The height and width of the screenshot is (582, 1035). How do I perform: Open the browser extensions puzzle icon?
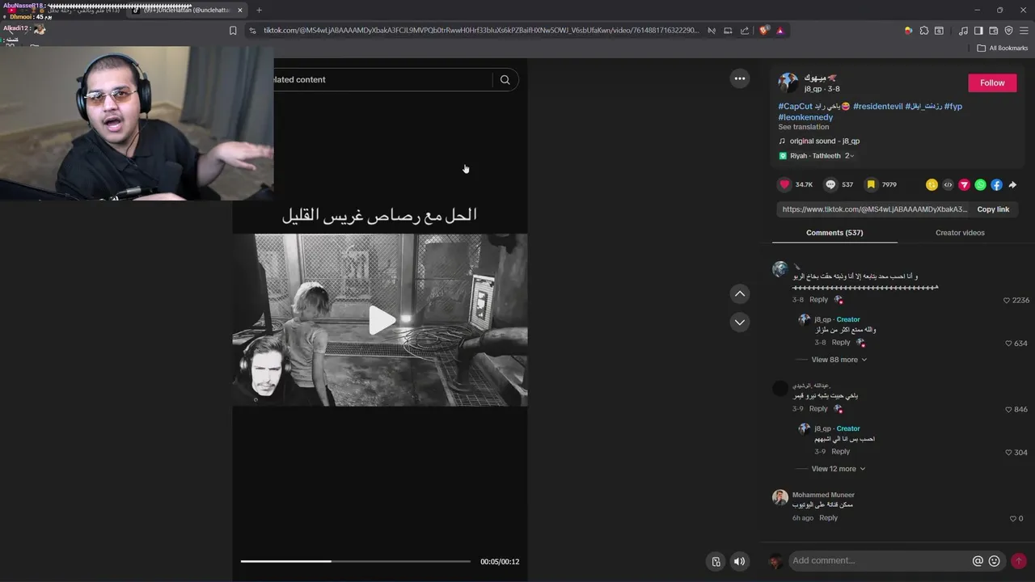coord(923,31)
